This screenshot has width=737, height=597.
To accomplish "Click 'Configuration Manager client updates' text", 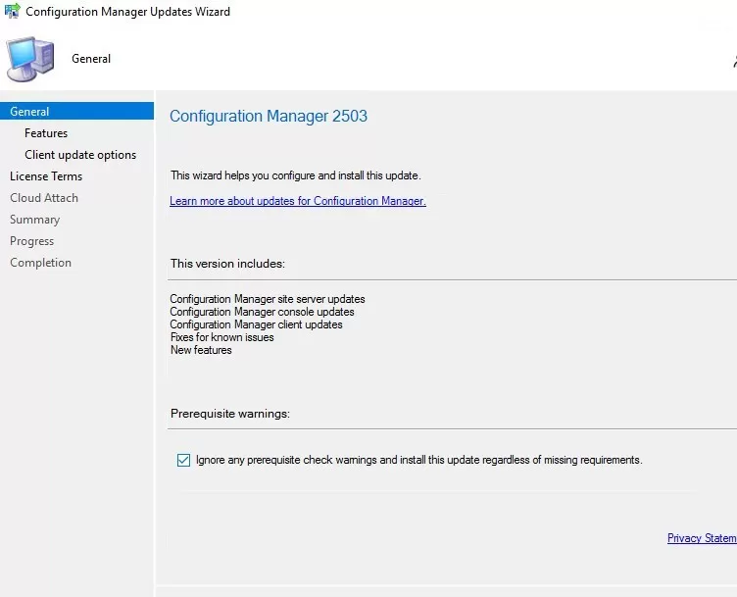I will pos(256,324).
